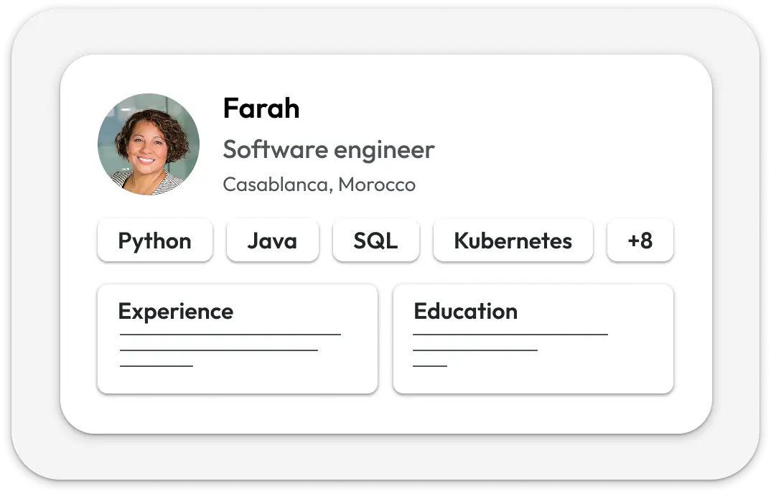Select the Python skill chip
771x494 pixels.
tap(154, 241)
